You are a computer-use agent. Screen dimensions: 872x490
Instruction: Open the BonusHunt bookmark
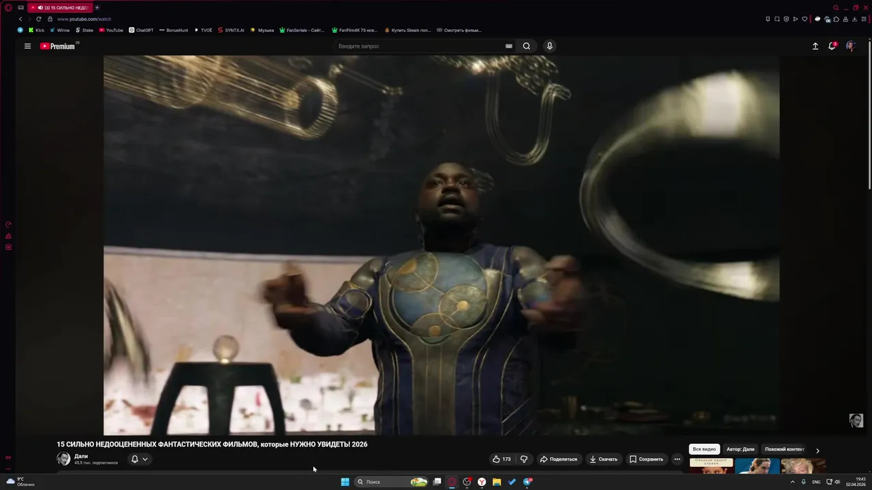[173, 30]
